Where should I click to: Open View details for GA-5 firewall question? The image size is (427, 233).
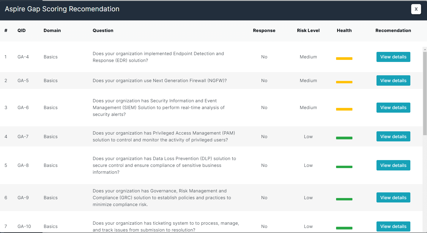(x=393, y=81)
